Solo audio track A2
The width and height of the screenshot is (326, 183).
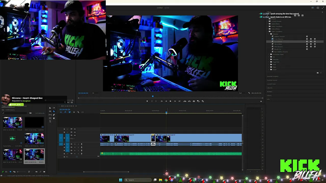[78, 147]
